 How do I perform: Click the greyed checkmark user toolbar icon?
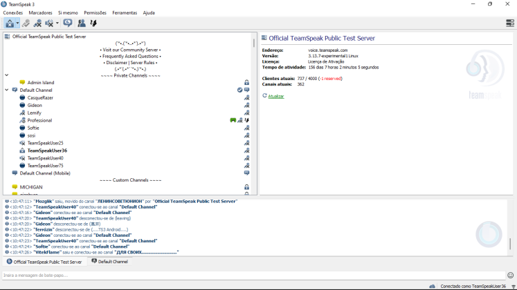(x=26, y=23)
